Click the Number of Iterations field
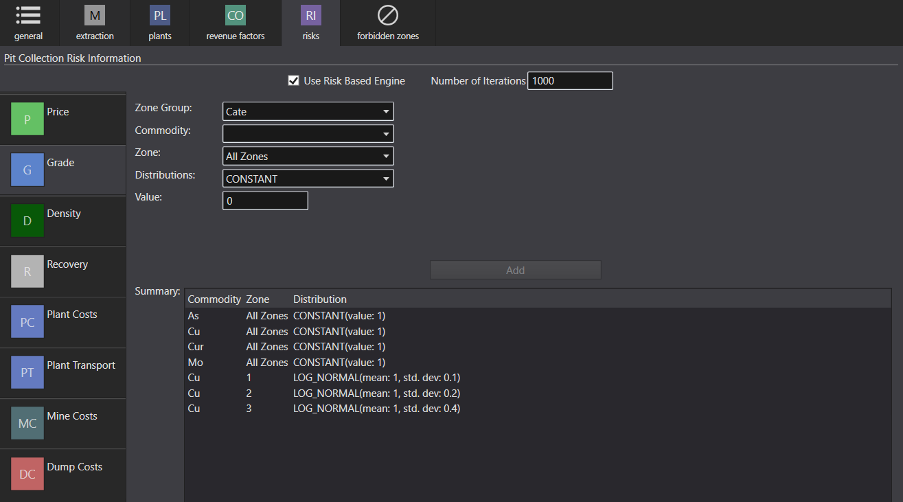 570,81
